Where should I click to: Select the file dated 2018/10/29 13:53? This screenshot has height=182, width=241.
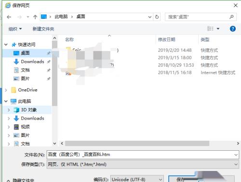150,65
